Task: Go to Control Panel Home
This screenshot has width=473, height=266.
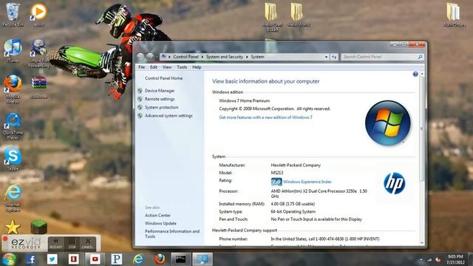Action: (x=163, y=78)
